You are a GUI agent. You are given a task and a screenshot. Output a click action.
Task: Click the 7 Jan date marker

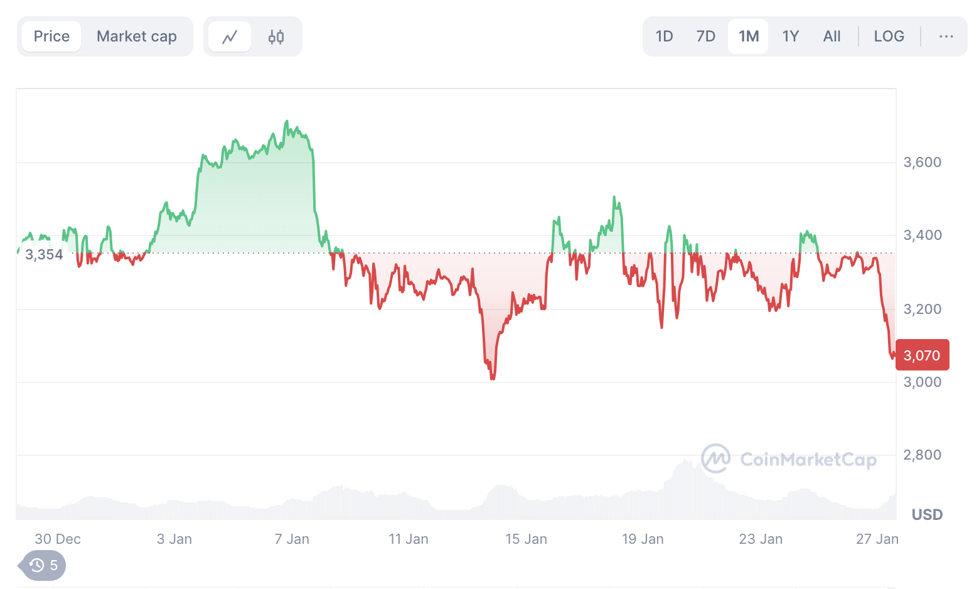point(292,539)
